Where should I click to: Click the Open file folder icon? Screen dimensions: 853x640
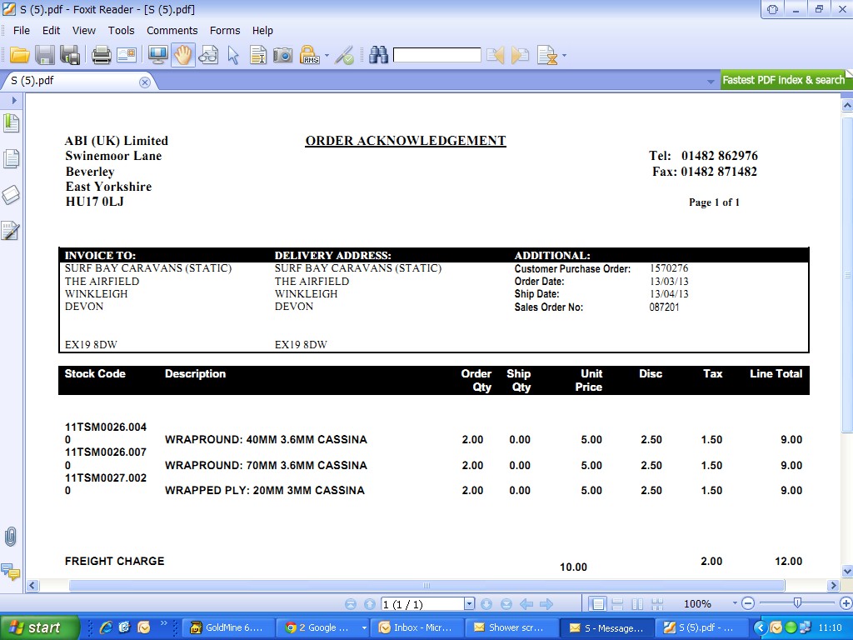20,56
